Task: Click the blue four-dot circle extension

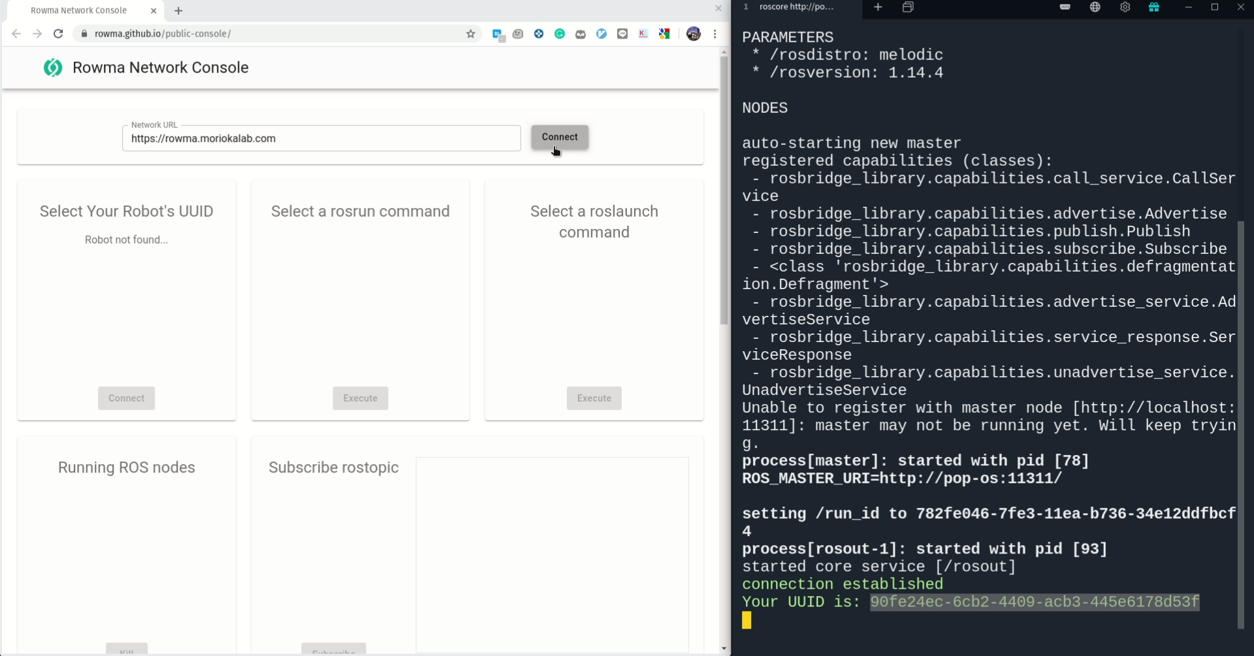Action: (539, 34)
